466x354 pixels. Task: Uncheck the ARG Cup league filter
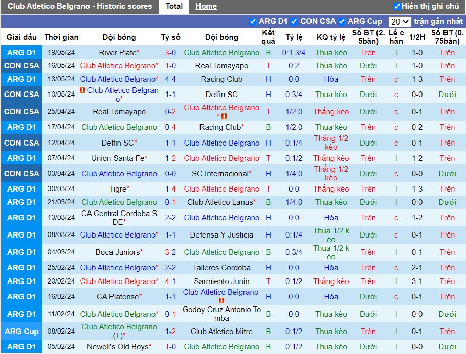(x=342, y=21)
